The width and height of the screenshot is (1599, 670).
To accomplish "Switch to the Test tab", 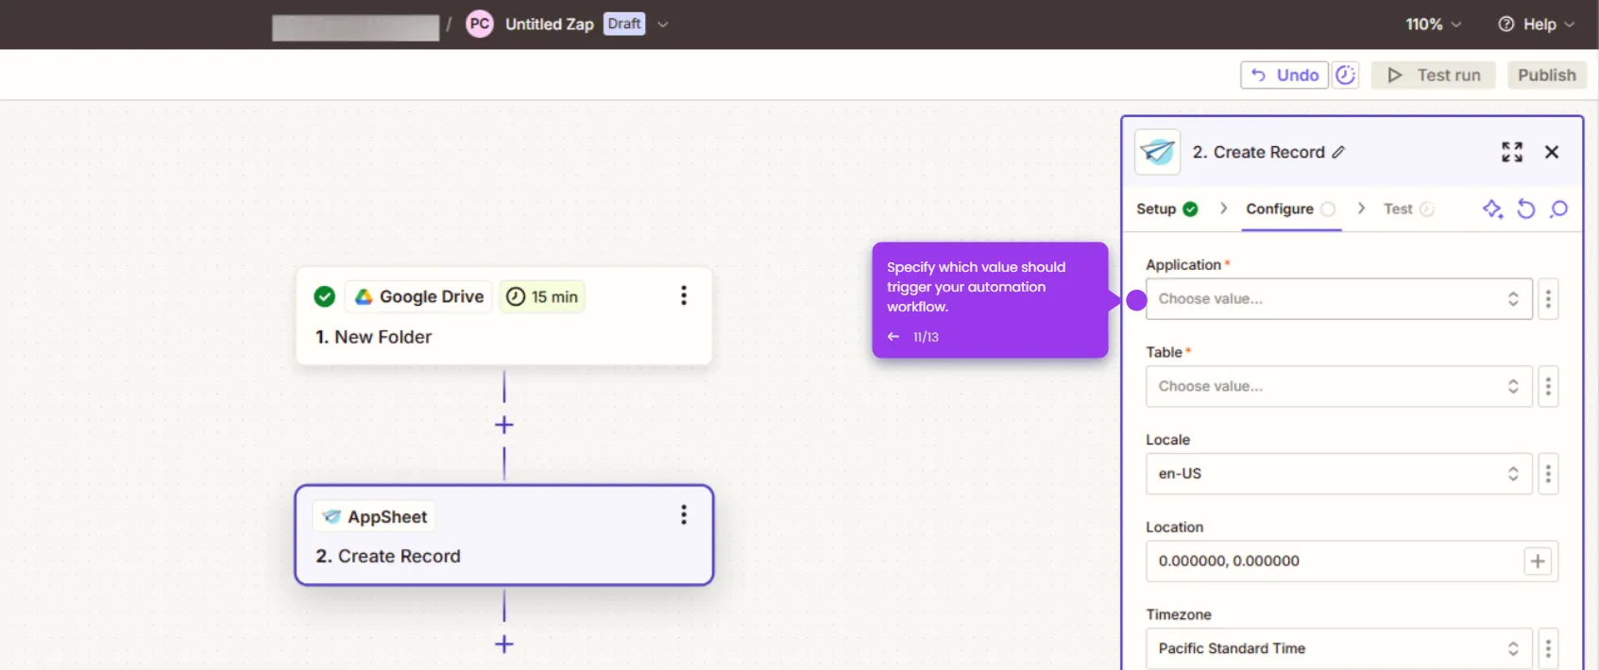I will pyautogui.click(x=1408, y=209).
